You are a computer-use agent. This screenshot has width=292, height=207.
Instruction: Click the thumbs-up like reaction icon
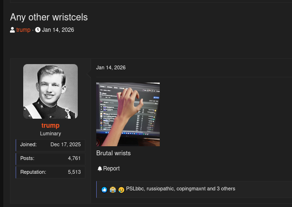(x=104, y=189)
